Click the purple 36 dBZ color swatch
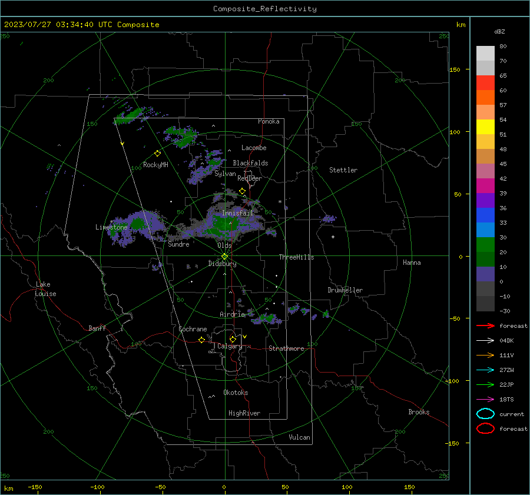The height and width of the screenshot is (495, 530). pyautogui.click(x=485, y=200)
